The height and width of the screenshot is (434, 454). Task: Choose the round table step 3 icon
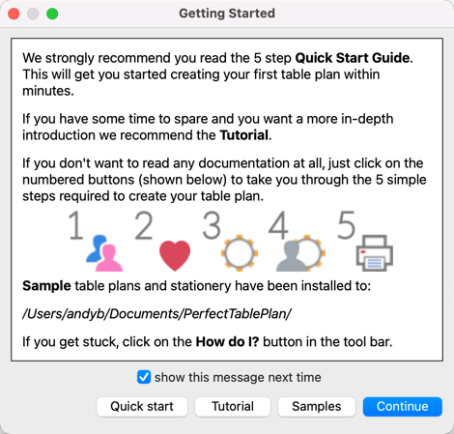pyautogui.click(x=240, y=253)
